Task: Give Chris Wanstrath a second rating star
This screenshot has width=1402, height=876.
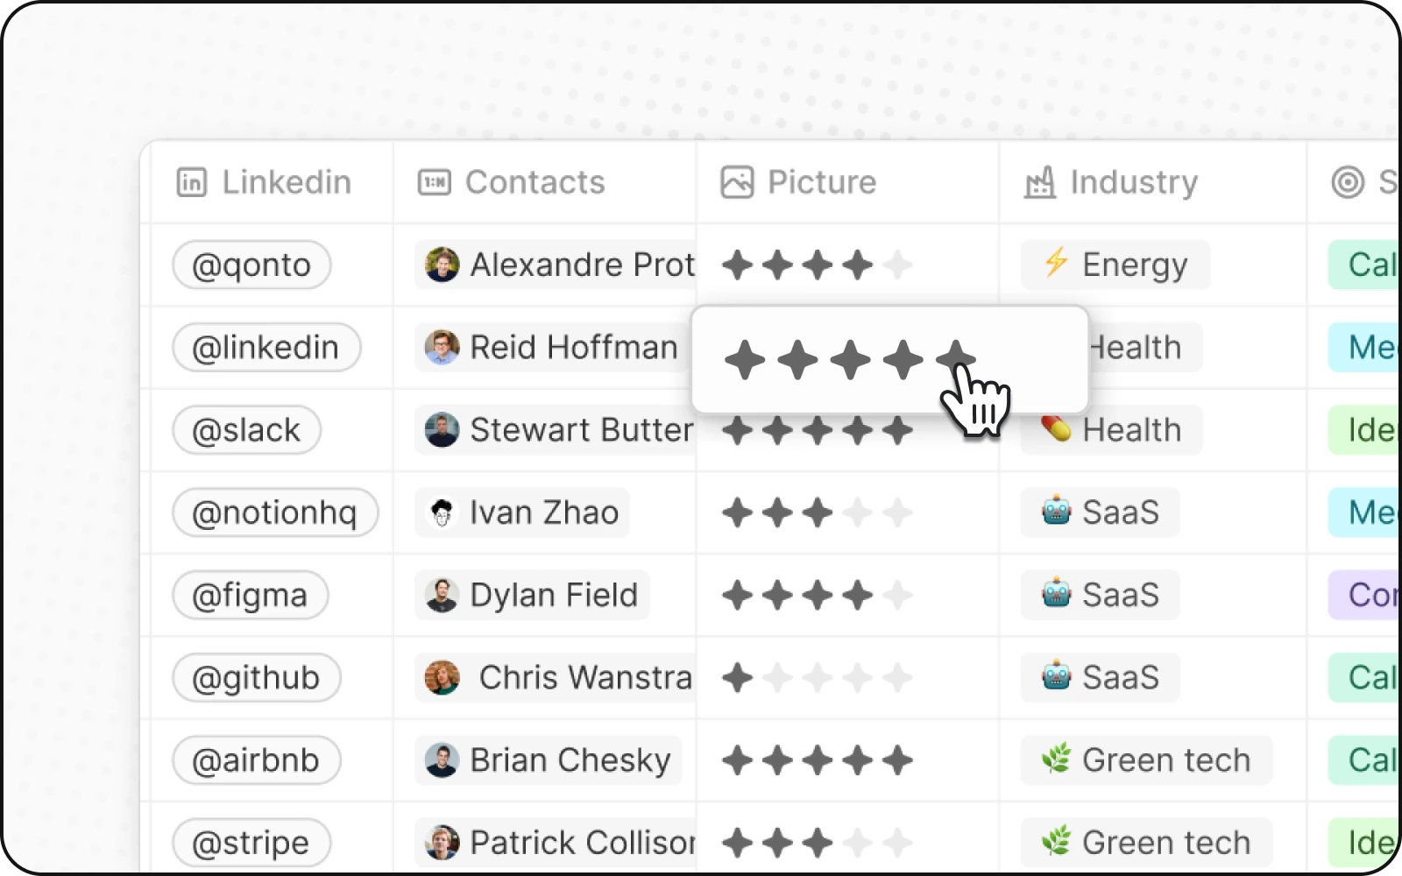Action: 776,677
